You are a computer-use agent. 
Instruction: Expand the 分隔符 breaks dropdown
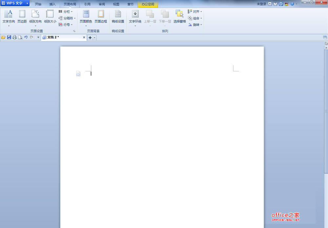pyautogui.click(x=67, y=18)
